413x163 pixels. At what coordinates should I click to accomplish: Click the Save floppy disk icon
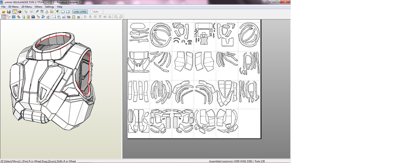pos(9,12)
